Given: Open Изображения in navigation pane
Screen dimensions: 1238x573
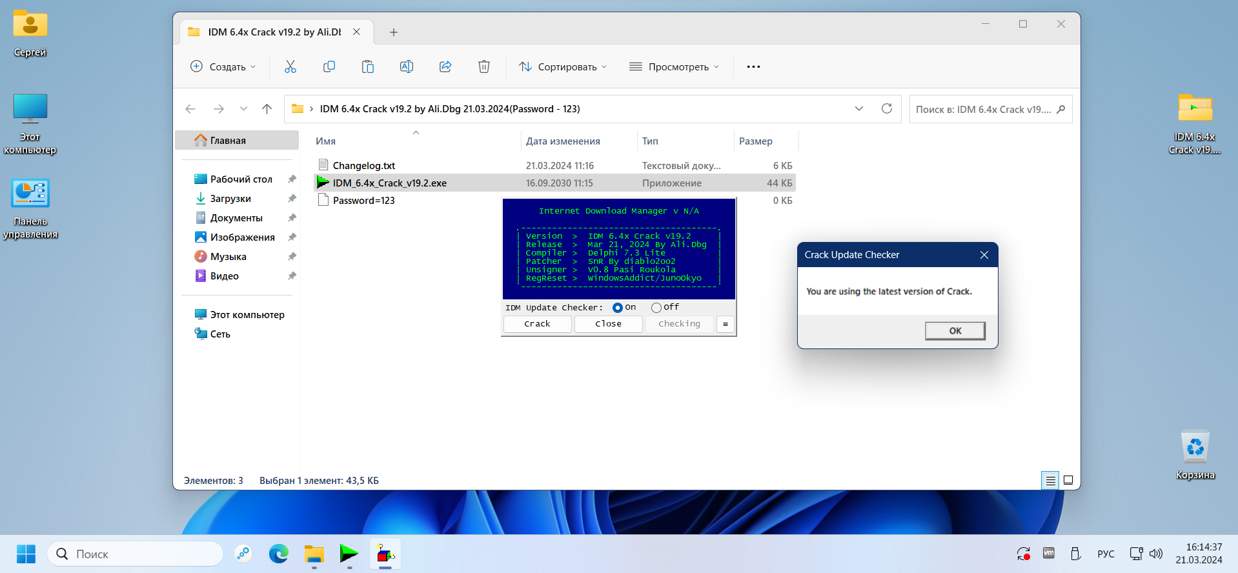Looking at the screenshot, I should click(x=237, y=237).
